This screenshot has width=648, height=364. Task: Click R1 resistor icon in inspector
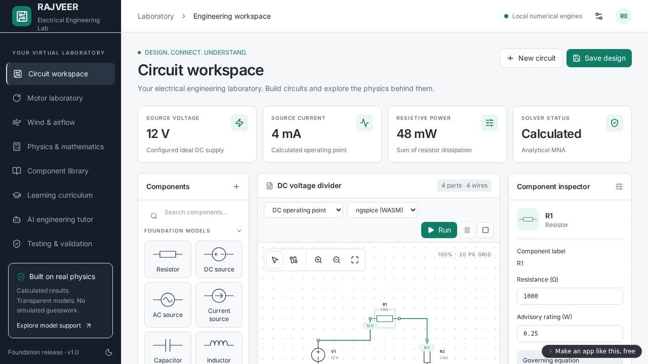pyautogui.click(x=528, y=219)
